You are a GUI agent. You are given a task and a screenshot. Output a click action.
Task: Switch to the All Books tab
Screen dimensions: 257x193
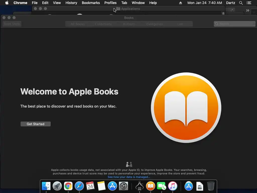(78, 24)
